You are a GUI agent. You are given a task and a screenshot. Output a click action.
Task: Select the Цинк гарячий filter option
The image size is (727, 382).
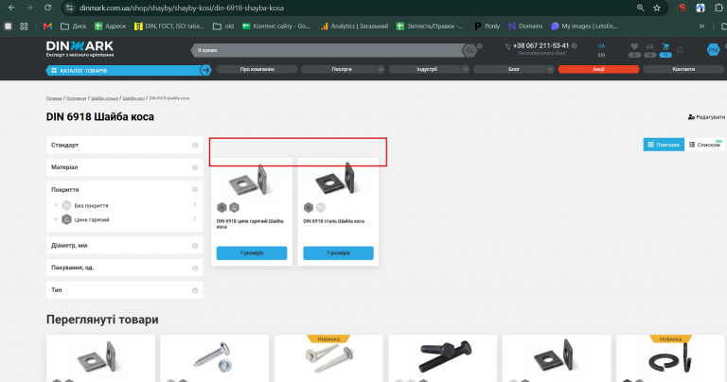[92, 219]
